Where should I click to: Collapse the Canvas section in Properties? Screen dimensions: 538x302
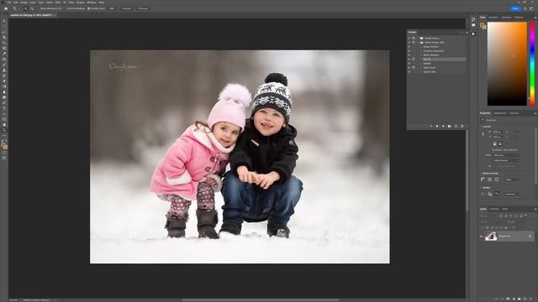[481, 127]
